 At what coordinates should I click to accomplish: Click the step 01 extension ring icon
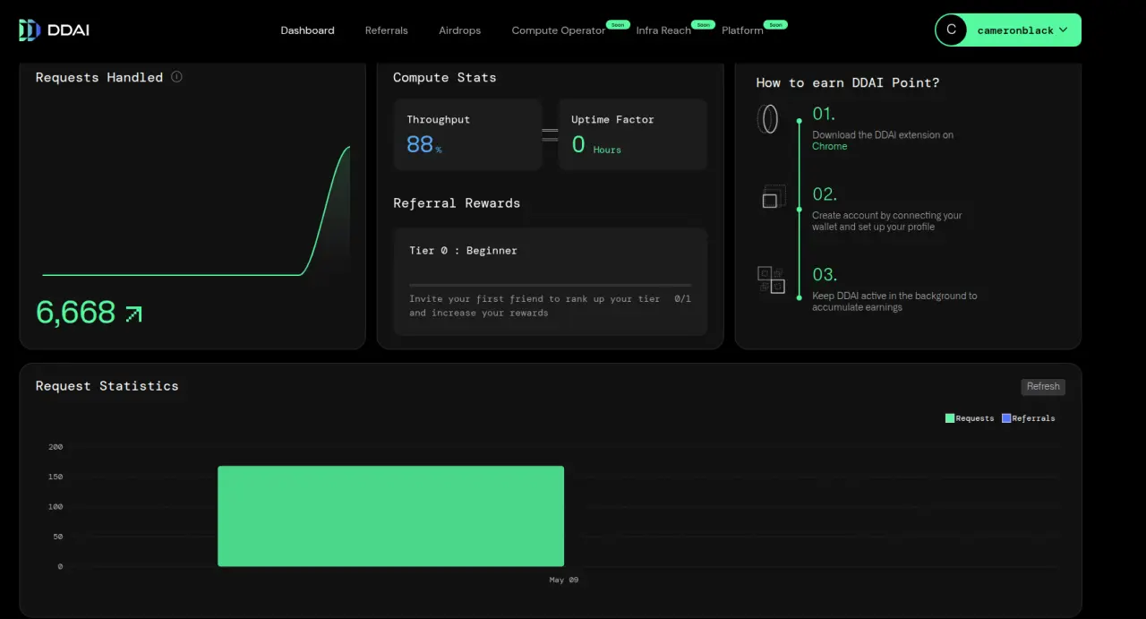click(x=768, y=119)
